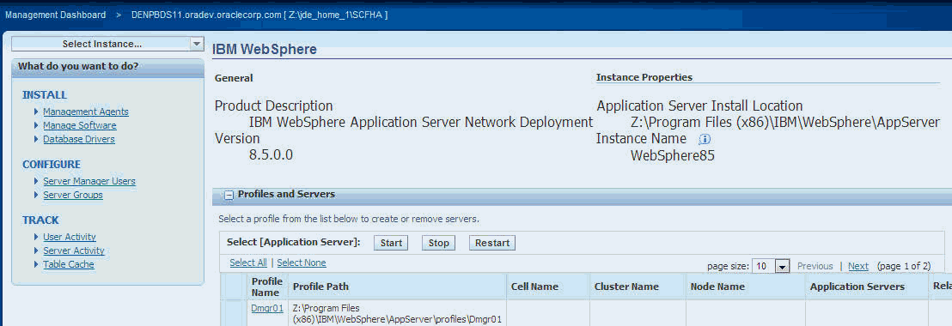Click the Start button

click(x=391, y=243)
